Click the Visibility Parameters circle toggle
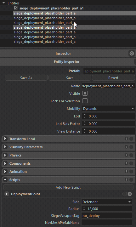The height and width of the screenshot is (227, 136). (x=131, y=147)
